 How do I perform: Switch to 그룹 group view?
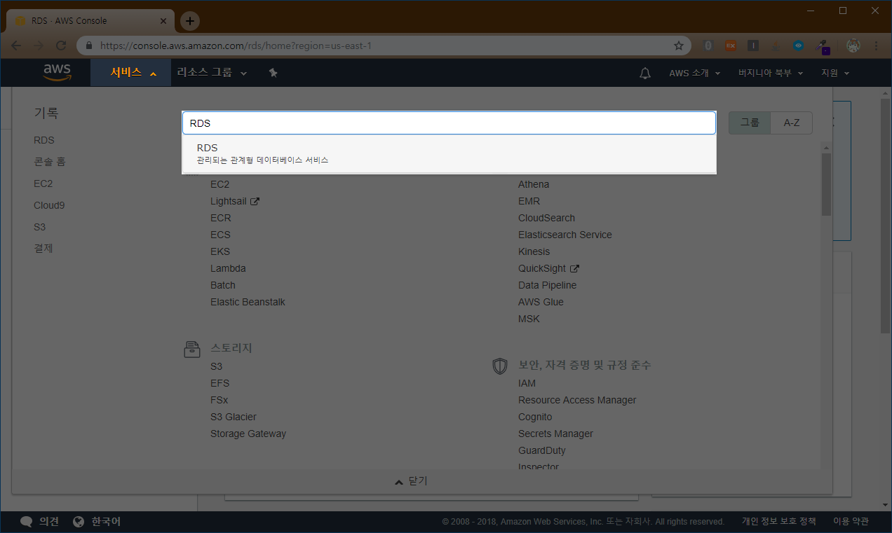tap(750, 123)
